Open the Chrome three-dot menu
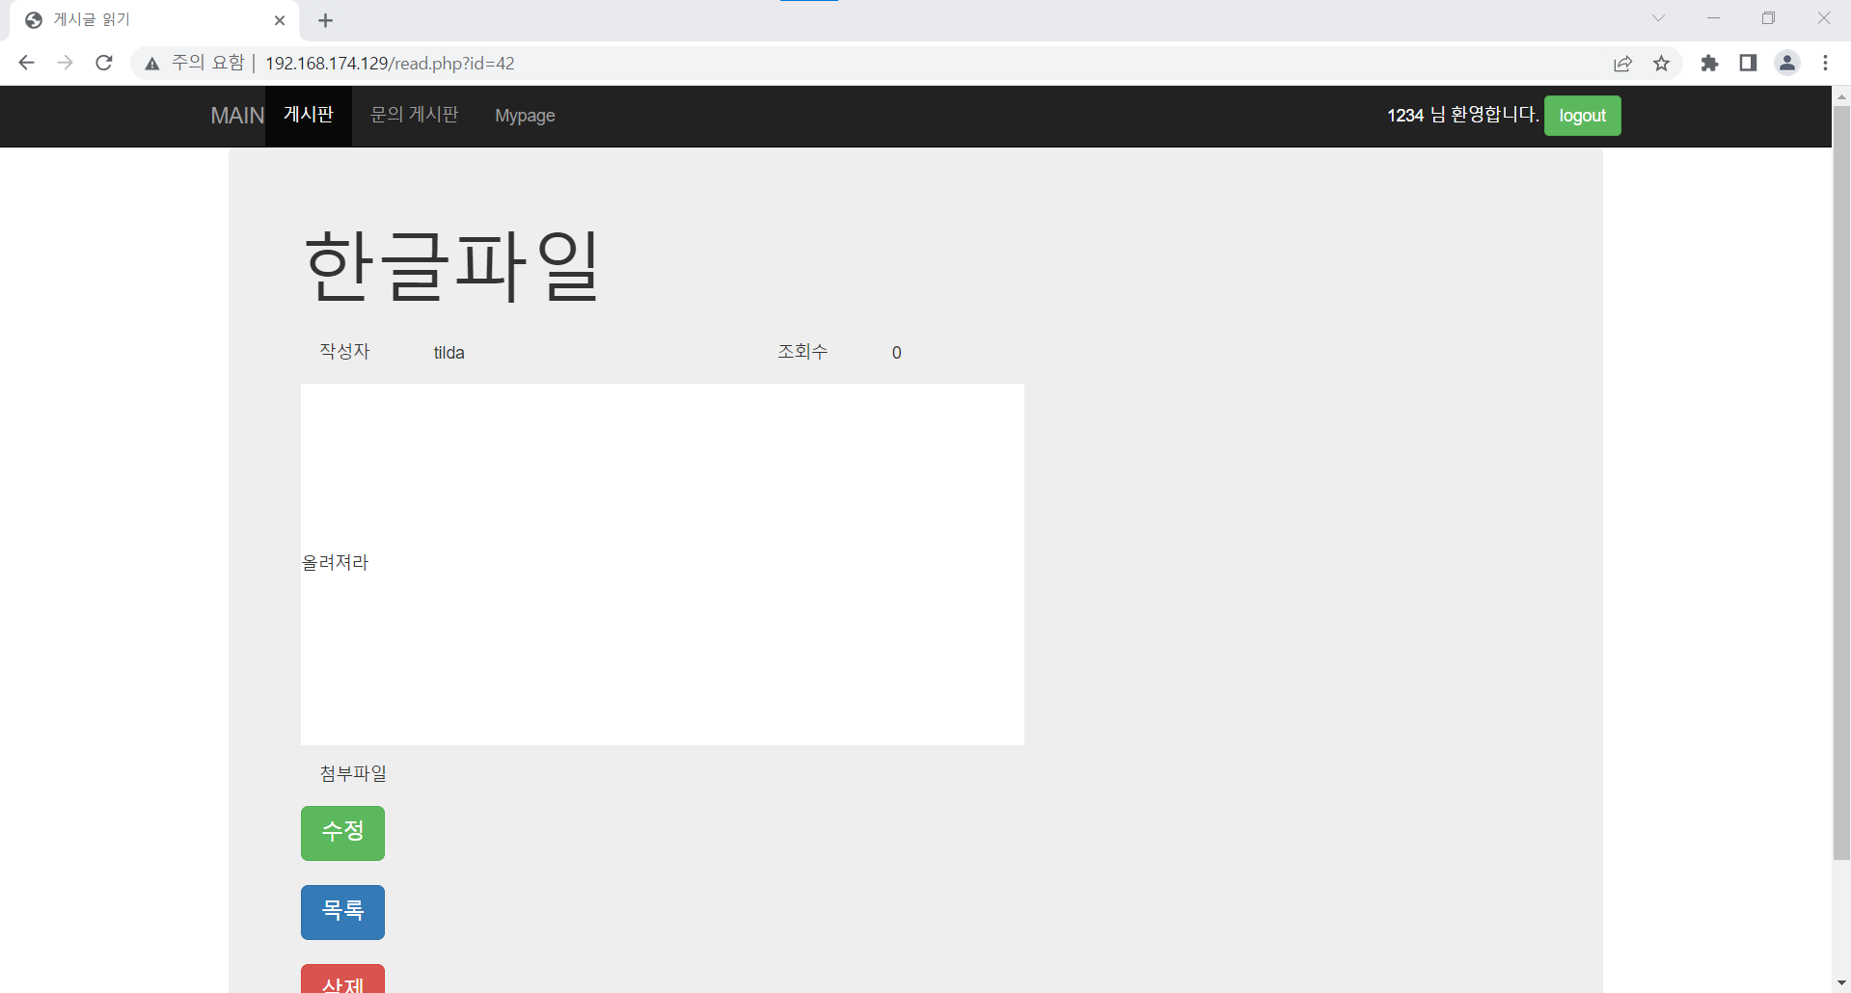Image resolution: width=1851 pixels, height=993 pixels. 1826,63
